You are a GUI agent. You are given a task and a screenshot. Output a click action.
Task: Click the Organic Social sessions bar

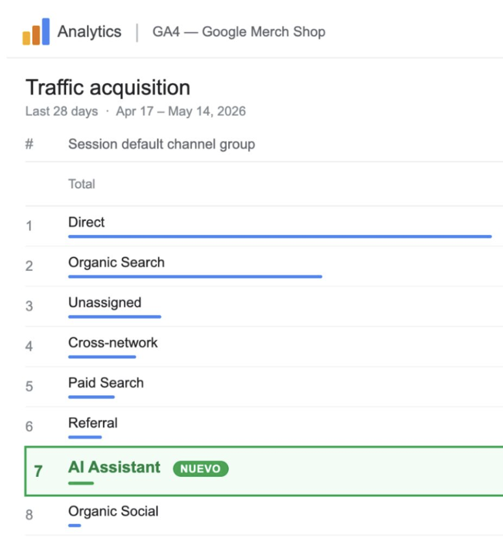coord(75,525)
